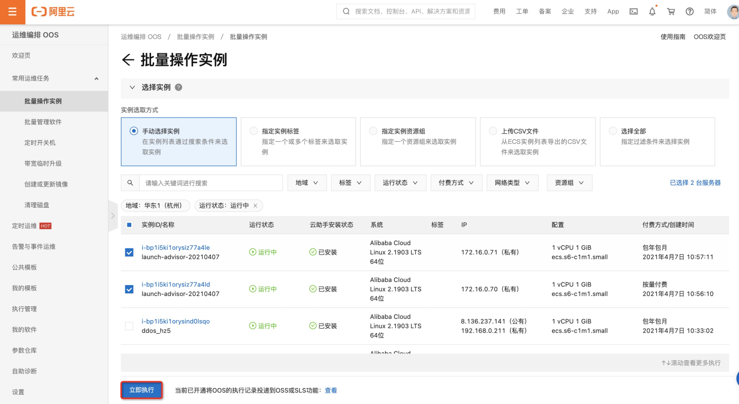Click the HOT badge beside 定时运维

pos(46,226)
